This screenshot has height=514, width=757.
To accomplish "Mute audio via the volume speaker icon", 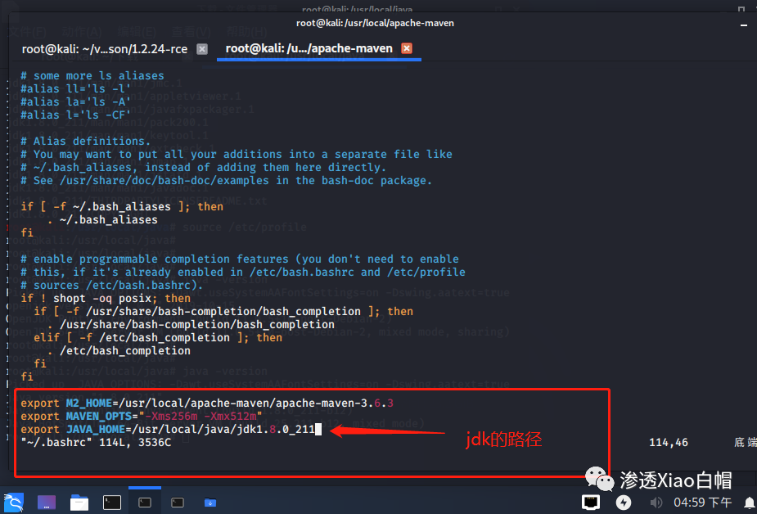I will (656, 503).
